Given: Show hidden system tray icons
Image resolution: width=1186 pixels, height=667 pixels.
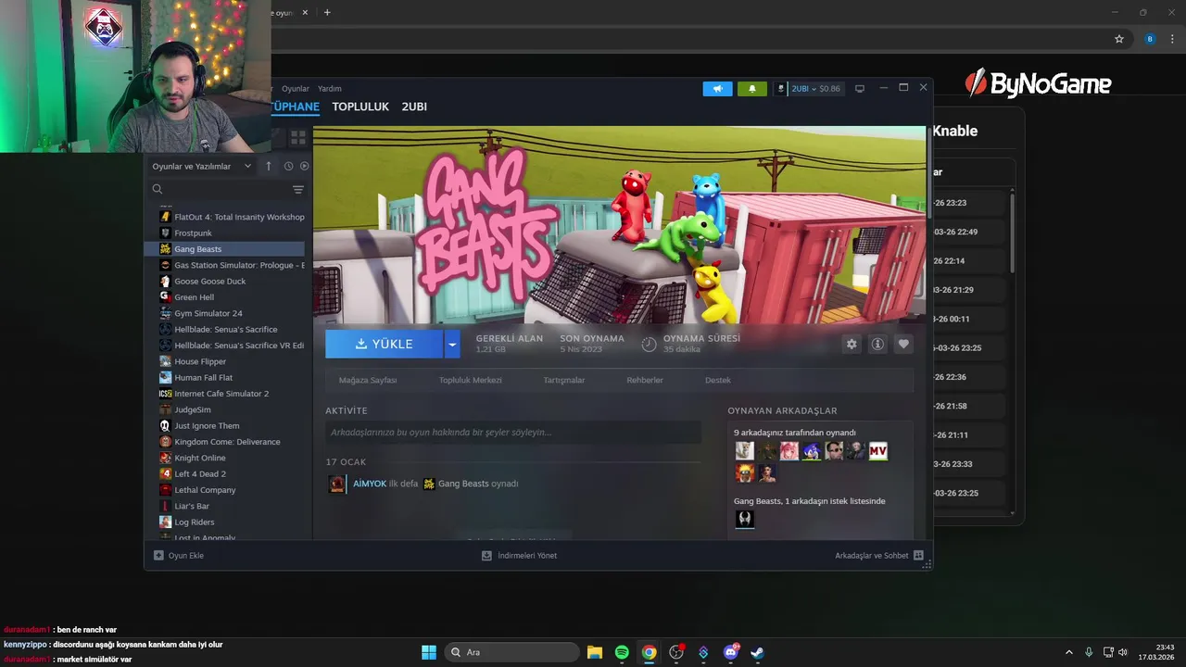Looking at the screenshot, I should [x=1068, y=652].
